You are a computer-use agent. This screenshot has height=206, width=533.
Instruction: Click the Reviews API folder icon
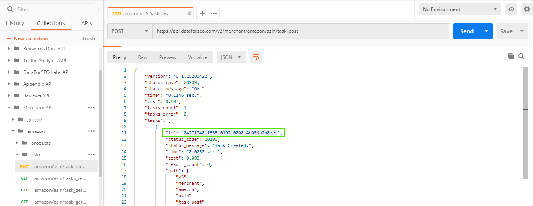[16, 96]
